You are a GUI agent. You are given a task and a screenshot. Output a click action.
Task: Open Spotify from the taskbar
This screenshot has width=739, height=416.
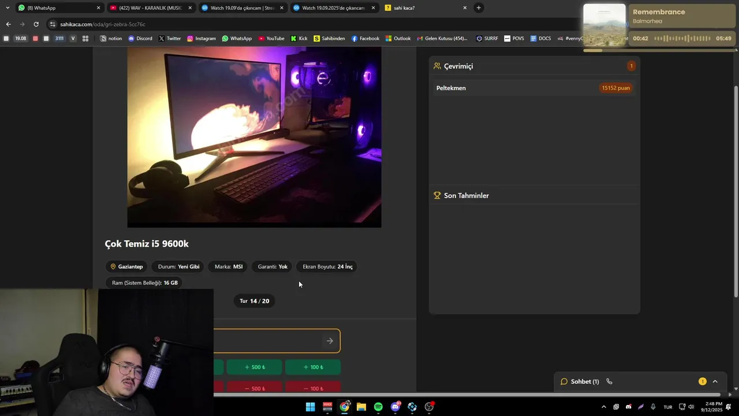[x=378, y=407]
